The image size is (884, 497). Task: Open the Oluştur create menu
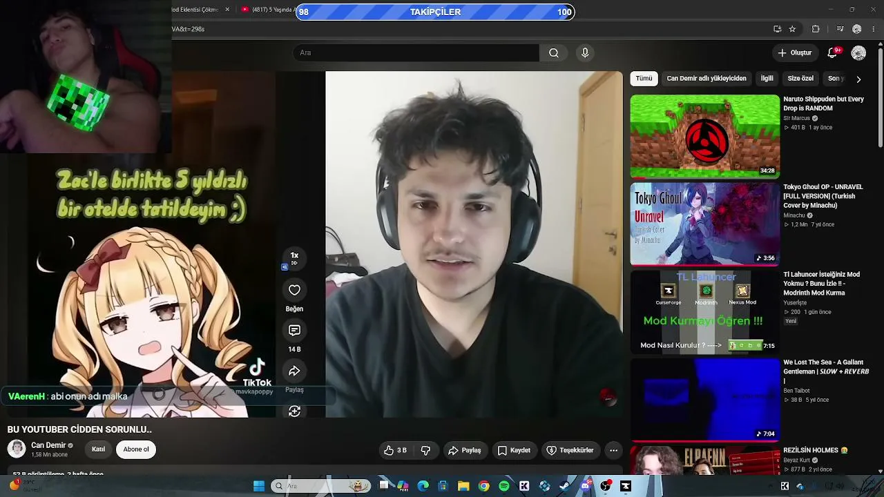click(795, 53)
